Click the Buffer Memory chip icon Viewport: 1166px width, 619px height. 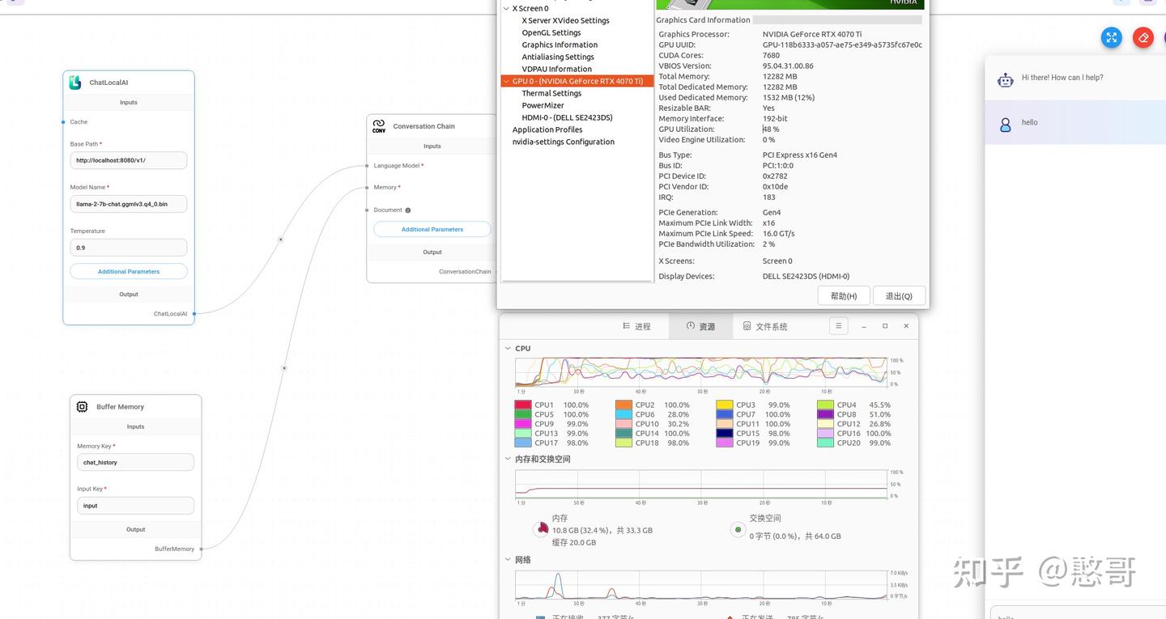click(x=82, y=407)
